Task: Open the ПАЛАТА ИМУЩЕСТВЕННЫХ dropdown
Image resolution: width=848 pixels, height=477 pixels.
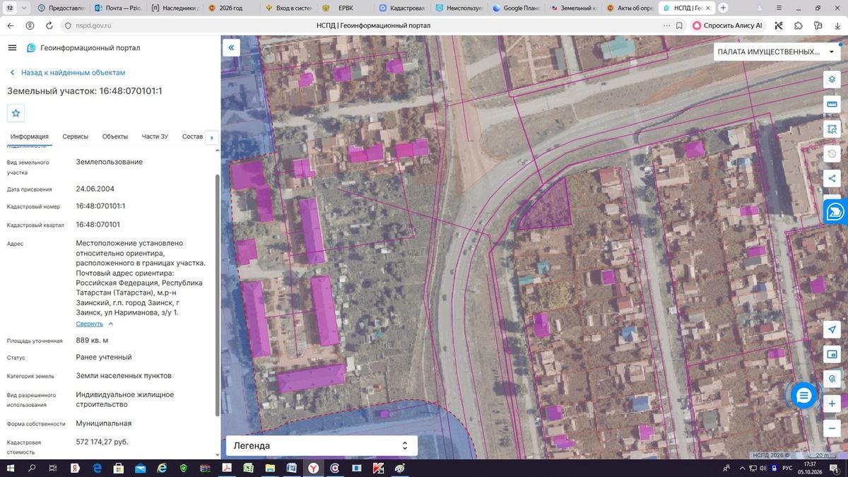Action: click(x=775, y=52)
